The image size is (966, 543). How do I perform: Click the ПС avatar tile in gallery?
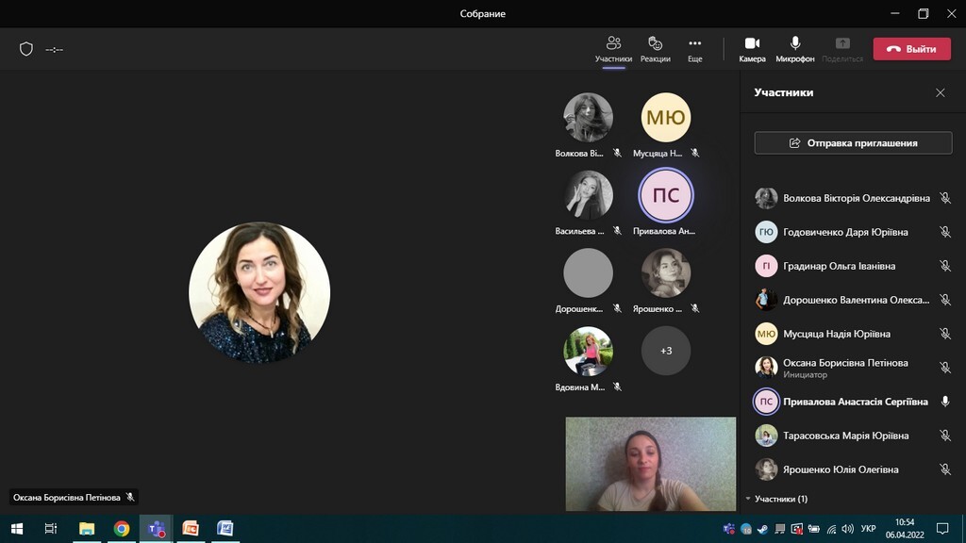pyautogui.click(x=666, y=195)
